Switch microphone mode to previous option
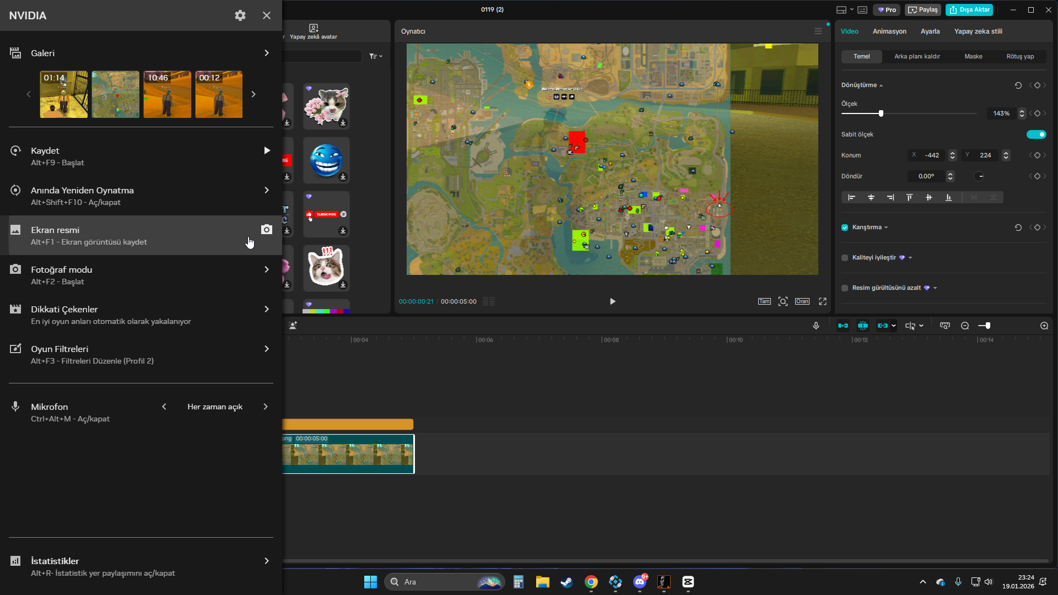This screenshot has width=1058, height=595. pos(164,407)
